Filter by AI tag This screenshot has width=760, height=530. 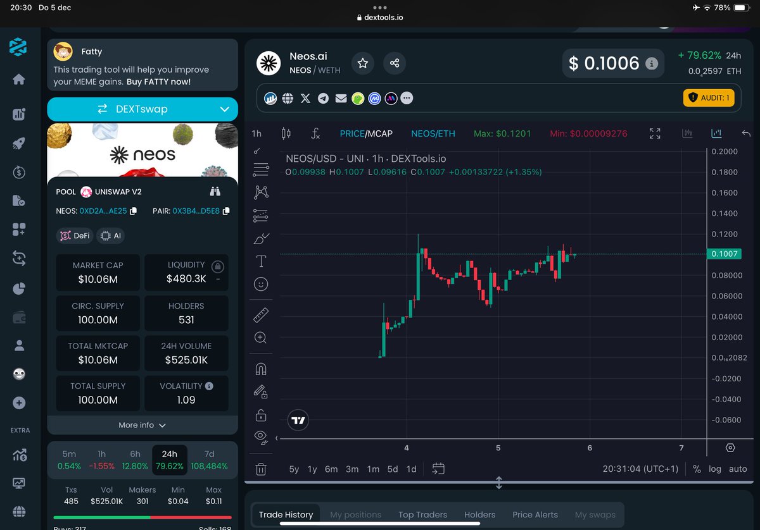click(x=110, y=236)
